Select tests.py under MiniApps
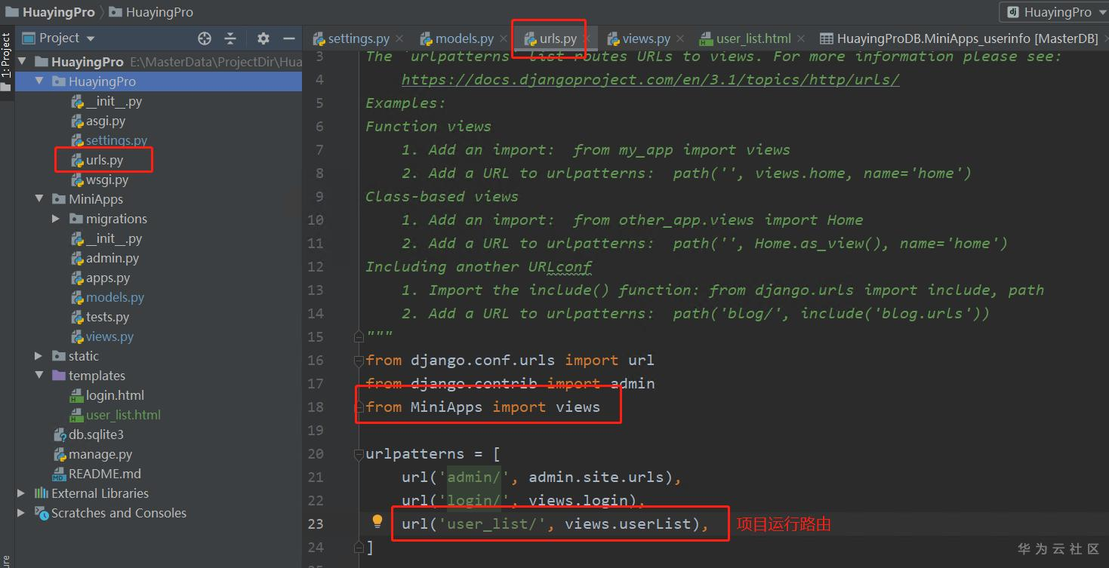Image resolution: width=1109 pixels, height=568 pixels. click(107, 317)
